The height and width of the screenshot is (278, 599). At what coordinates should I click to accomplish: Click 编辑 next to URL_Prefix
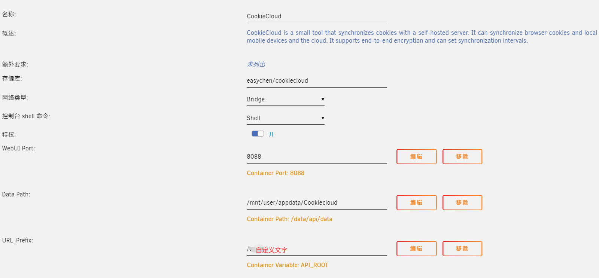click(417, 248)
